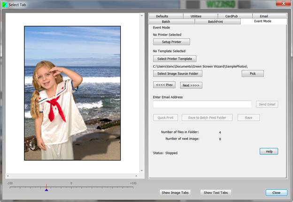Select the CardPub tab
Image resolution: width=293 pixels, height=202 pixels.
231,16
